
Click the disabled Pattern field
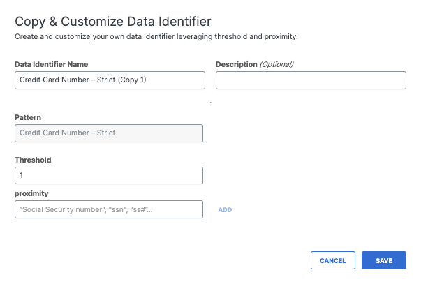(x=108, y=133)
